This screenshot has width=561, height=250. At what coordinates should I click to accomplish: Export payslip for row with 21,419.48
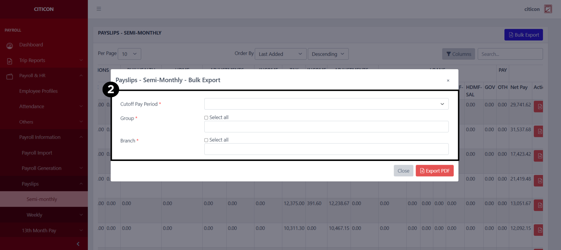click(x=538, y=180)
